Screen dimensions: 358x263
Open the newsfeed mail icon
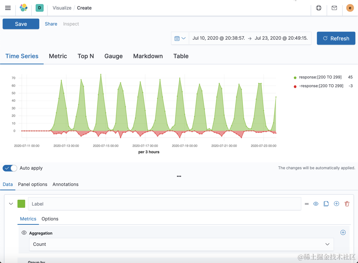[334, 8]
